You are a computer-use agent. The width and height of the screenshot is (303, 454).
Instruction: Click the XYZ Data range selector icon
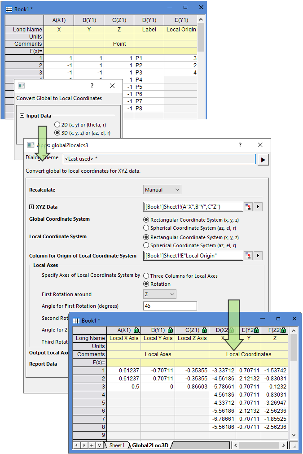tap(249, 207)
